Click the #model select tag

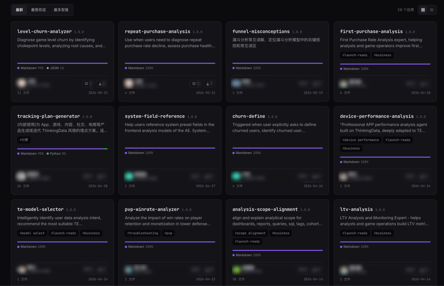coord(32,233)
